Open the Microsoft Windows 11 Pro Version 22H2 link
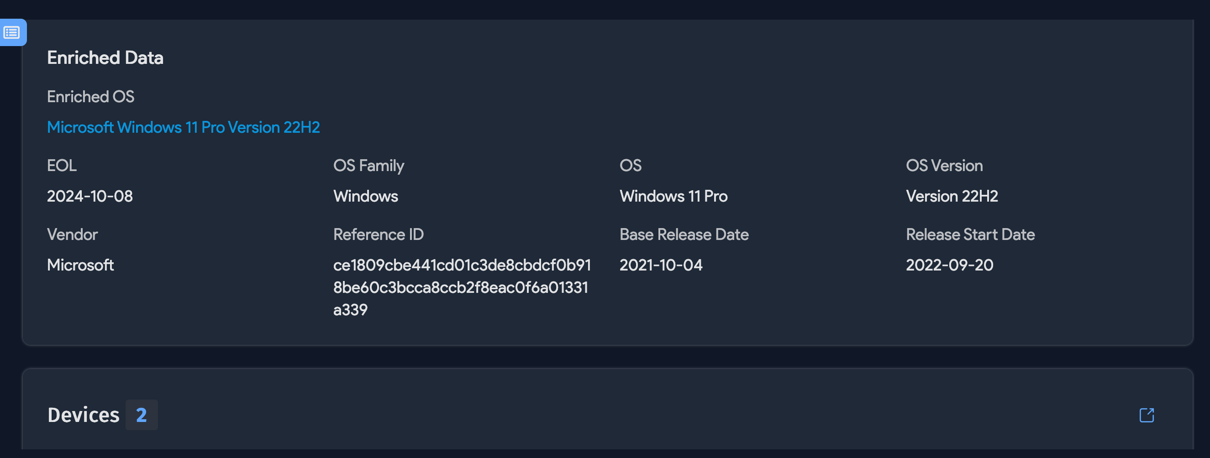Screen dimensions: 1210x458 pos(183,127)
